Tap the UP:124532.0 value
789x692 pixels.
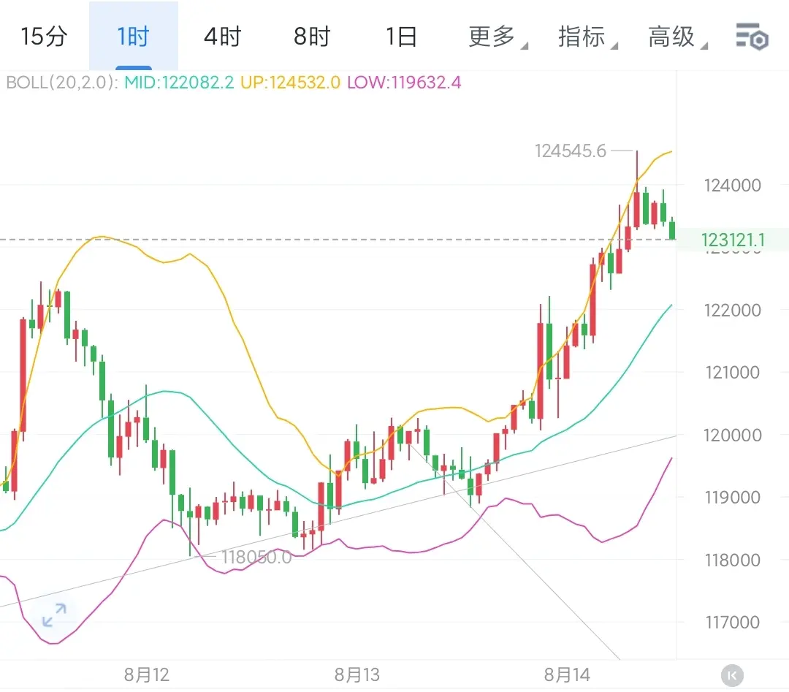pos(290,82)
